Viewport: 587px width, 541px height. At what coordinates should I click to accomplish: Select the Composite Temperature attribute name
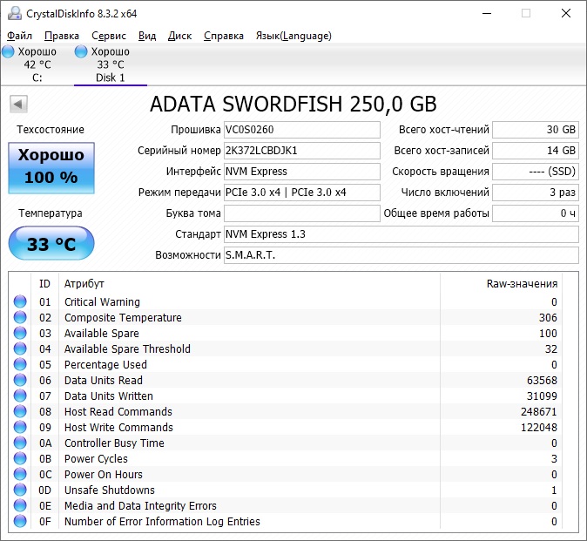(x=123, y=317)
